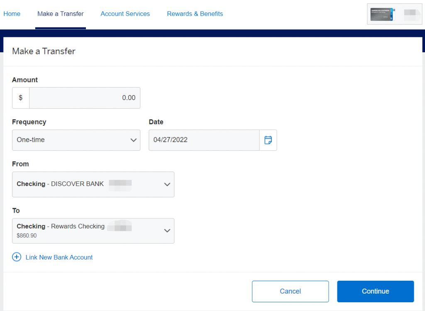Open the Rewards Checking account selector

pos(93,231)
